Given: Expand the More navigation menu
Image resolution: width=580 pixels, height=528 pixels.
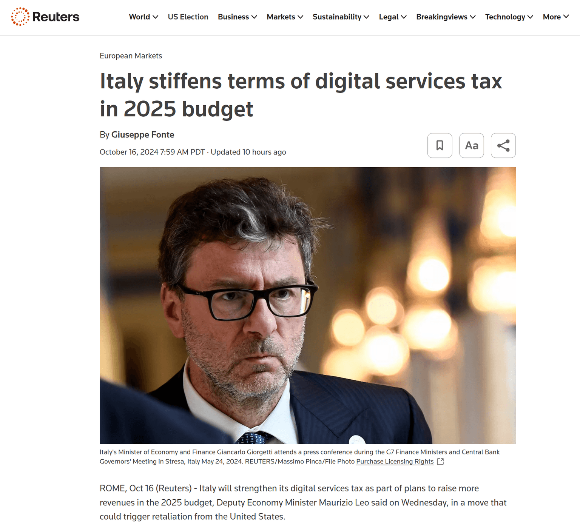Looking at the screenshot, I should (x=555, y=17).
